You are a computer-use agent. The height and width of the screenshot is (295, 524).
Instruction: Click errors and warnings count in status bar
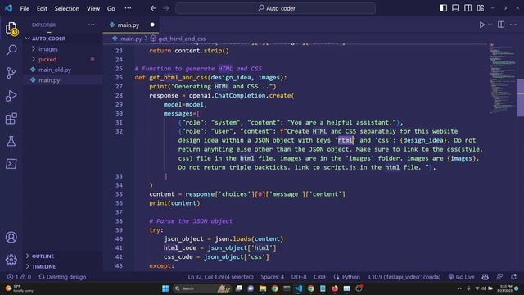click(19, 277)
